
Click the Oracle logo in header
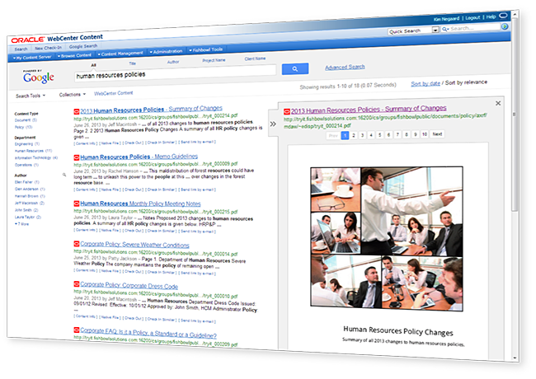click(28, 40)
